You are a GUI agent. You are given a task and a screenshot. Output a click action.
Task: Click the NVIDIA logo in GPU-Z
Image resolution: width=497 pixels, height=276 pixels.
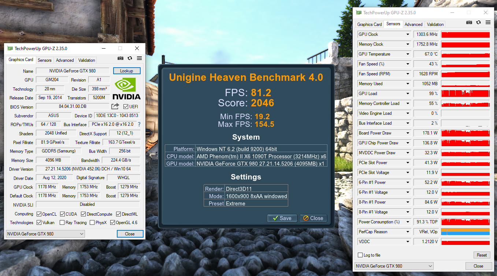126,88
